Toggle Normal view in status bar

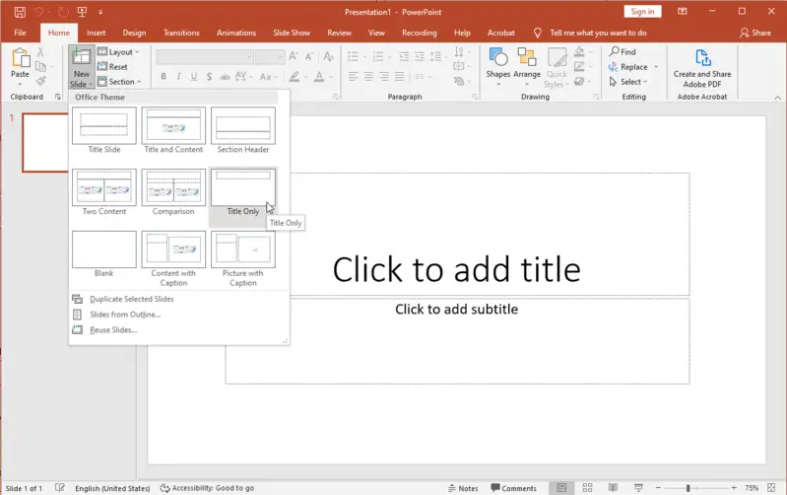[x=561, y=487]
